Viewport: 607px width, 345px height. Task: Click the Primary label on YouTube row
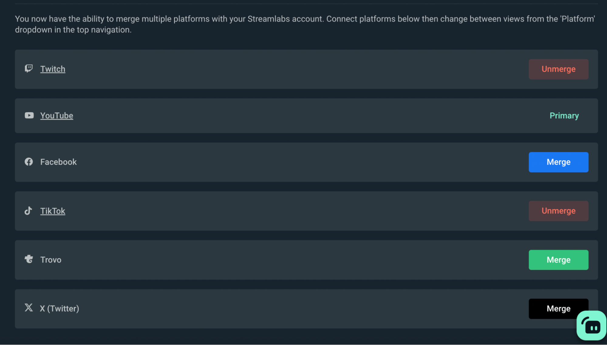[x=564, y=116]
